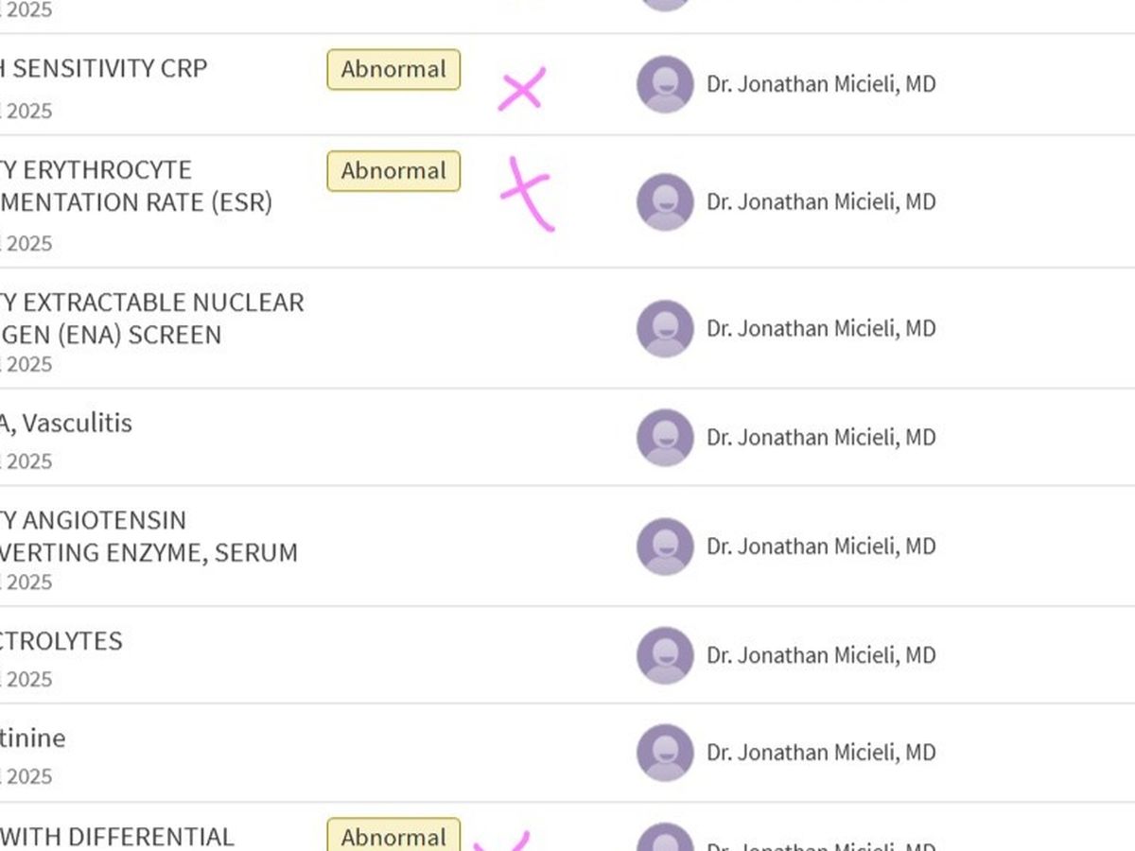Image resolution: width=1135 pixels, height=851 pixels.
Task: Open the Creatinine test result
Action: click(x=33, y=738)
